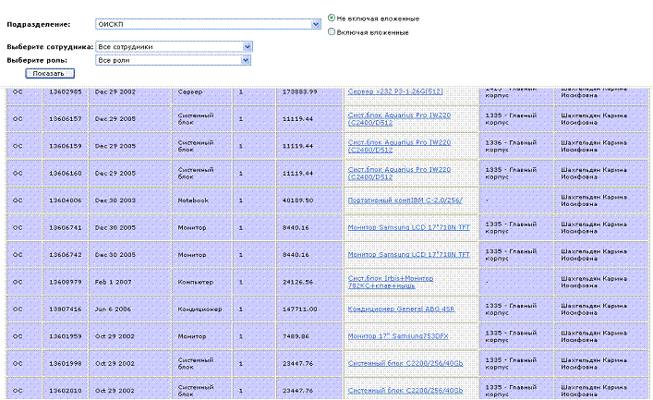The image size is (653, 400).
Task: Select the 'Включая вложенные' radio button
Action: (x=333, y=31)
